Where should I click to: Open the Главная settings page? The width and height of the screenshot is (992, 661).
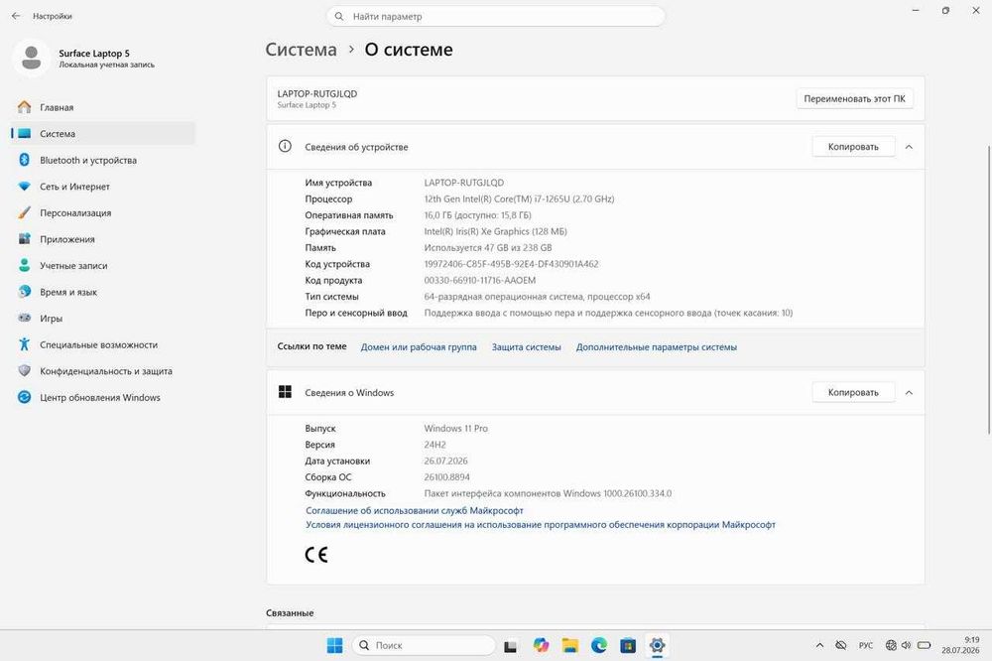click(102, 107)
